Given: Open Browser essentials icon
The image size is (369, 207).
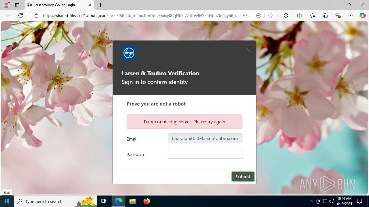Looking at the screenshot, I should 338,16.
